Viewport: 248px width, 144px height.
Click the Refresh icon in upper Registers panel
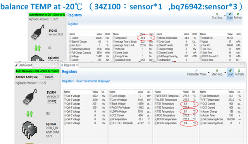point(238,14)
